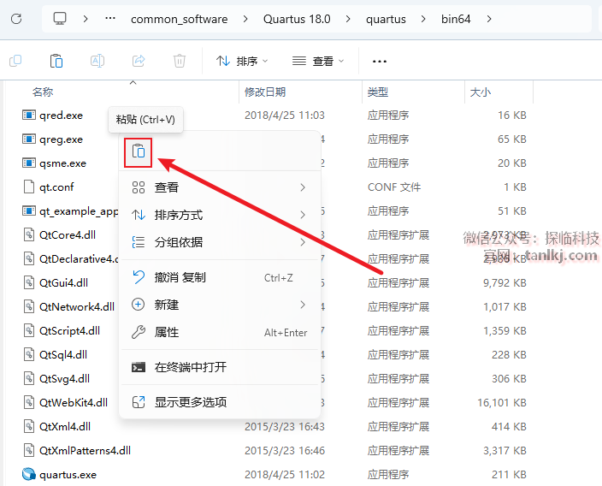The height and width of the screenshot is (486, 602).
Task: Sort by 类型 column header
Action: tap(377, 92)
